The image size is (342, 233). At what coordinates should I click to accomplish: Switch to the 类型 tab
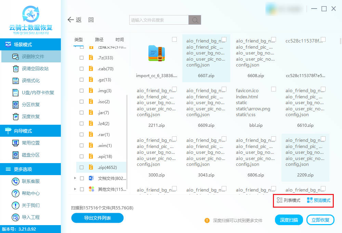pos(79,39)
